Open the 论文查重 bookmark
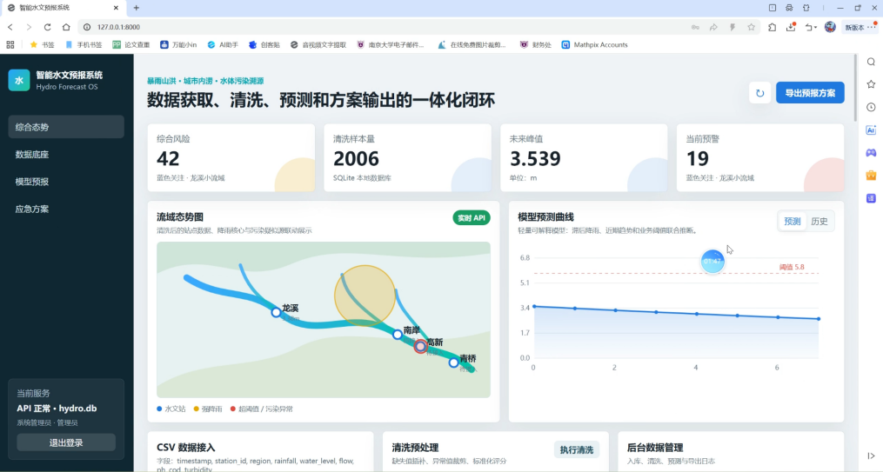The image size is (883, 472). click(x=131, y=44)
